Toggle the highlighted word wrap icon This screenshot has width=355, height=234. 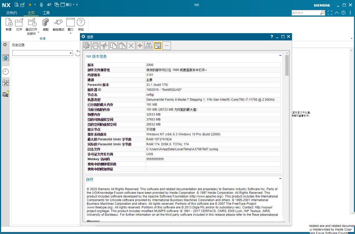click(x=157, y=46)
